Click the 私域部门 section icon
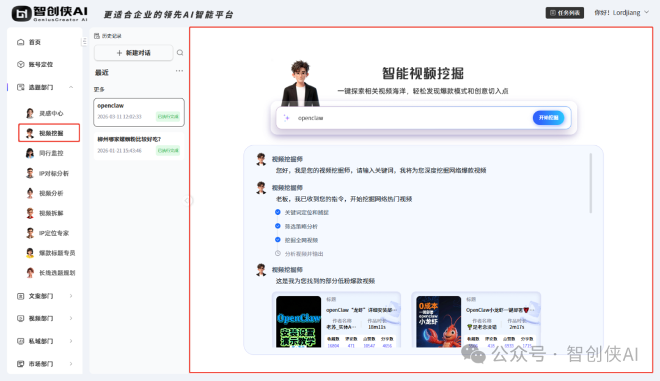The height and width of the screenshot is (381, 660). click(21, 341)
